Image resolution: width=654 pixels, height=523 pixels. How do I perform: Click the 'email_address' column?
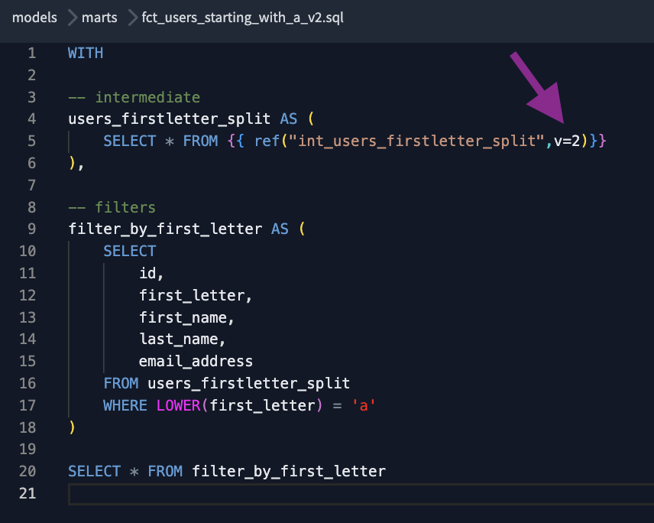[196, 362]
